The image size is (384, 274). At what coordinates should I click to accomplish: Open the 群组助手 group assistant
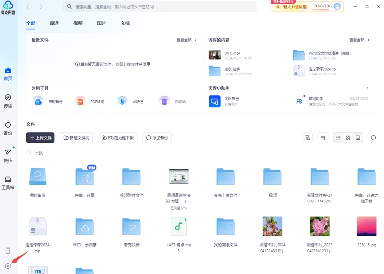[299, 101]
